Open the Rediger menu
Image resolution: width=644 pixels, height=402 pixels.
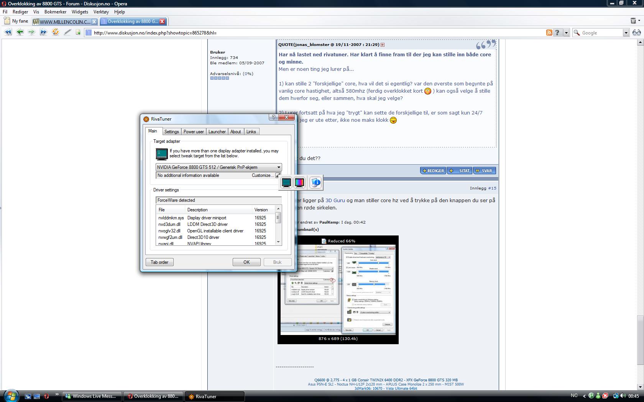tap(20, 12)
